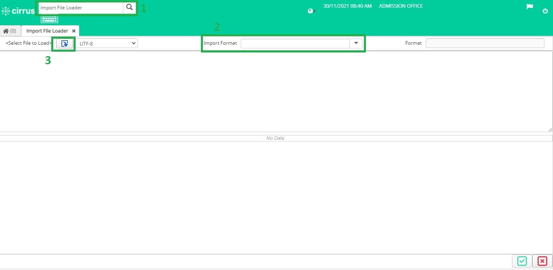This screenshot has height=270, width=553.
Task: Click the Format text field
Action: pos(485,43)
